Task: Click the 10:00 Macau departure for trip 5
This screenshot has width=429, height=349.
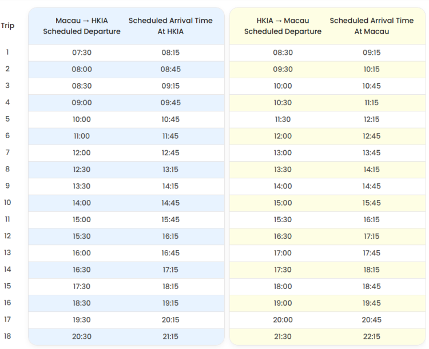Action: click(x=82, y=119)
